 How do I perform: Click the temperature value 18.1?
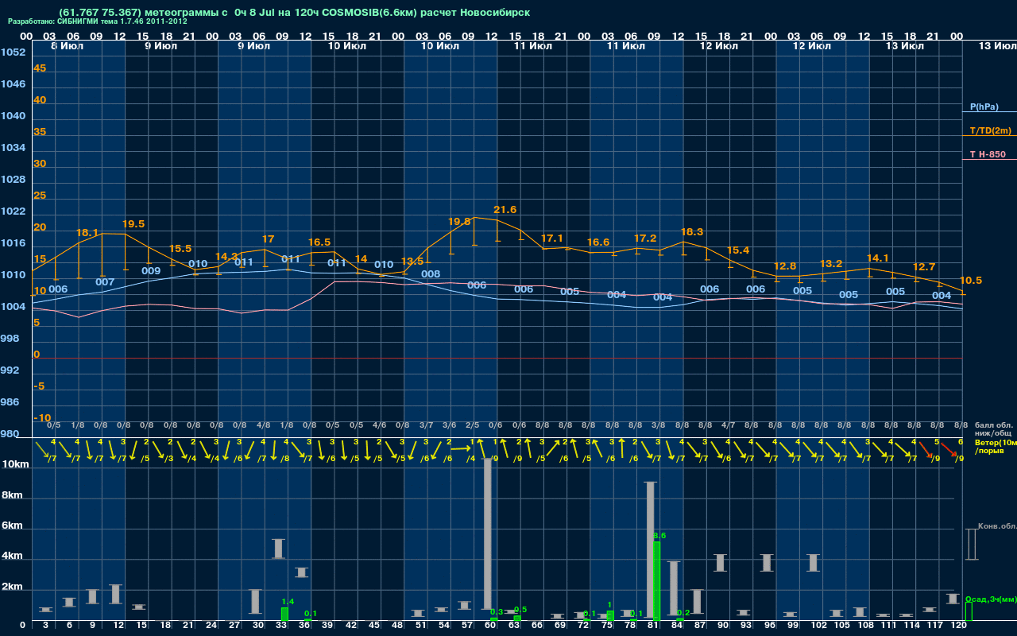tap(87, 233)
